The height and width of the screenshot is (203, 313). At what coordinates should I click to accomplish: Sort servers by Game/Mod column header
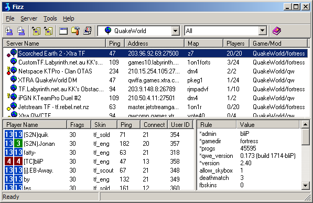278,44
